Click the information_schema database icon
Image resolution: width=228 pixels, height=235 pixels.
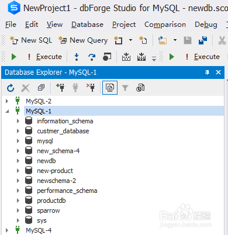coord(29,120)
